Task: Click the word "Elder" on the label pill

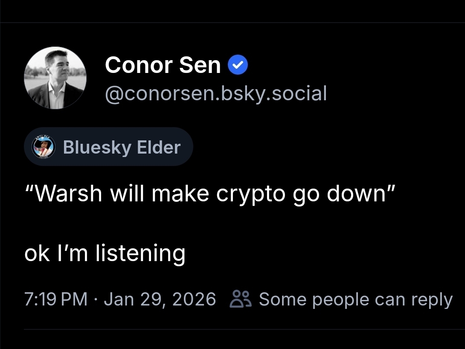Action: pyautogui.click(x=159, y=148)
